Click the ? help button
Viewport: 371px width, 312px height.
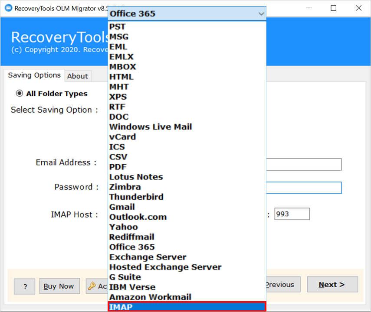[x=25, y=286]
